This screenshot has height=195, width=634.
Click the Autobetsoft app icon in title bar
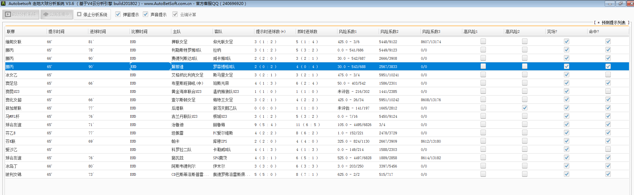[3, 4]
